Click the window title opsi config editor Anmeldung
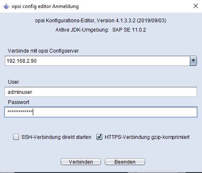This screenshot has height=173, width=202. click(x=45, y=6)
